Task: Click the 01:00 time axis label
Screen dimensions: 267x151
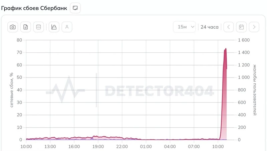Action: click(x=146, y=146)
